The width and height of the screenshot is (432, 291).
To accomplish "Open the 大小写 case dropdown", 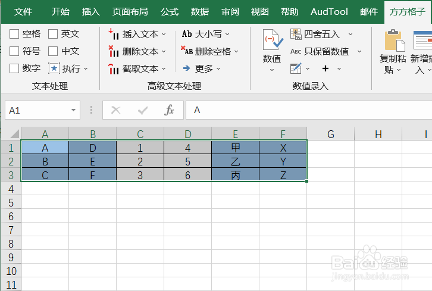I will coord(205,35).
